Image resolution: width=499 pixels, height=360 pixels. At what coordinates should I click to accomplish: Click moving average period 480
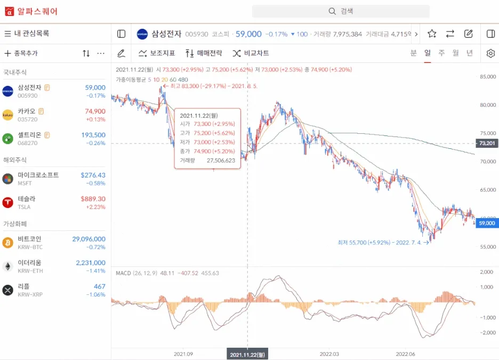click(x=183, y=79)
